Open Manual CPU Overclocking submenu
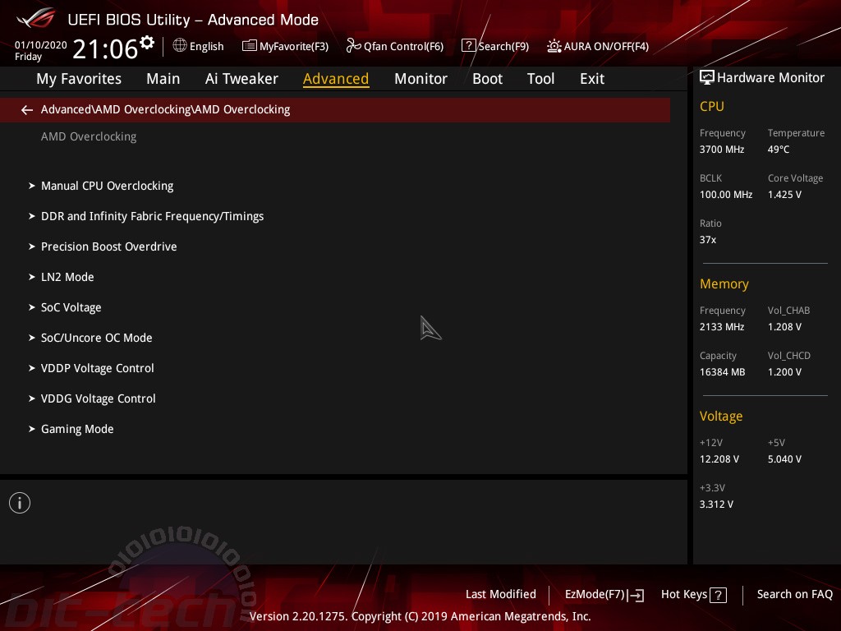This screenshot has width=841, height=631. coord(108,186)
